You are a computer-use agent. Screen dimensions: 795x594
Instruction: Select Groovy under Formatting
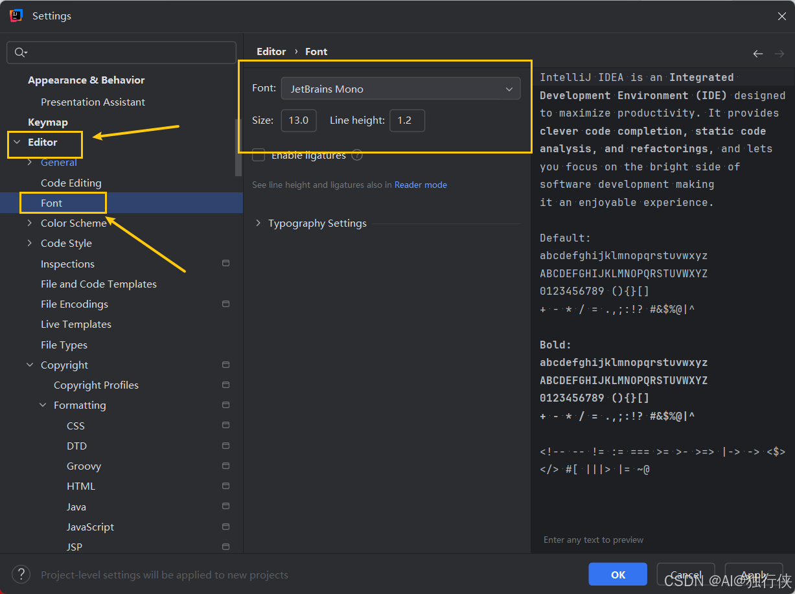(x=84, y=466)
